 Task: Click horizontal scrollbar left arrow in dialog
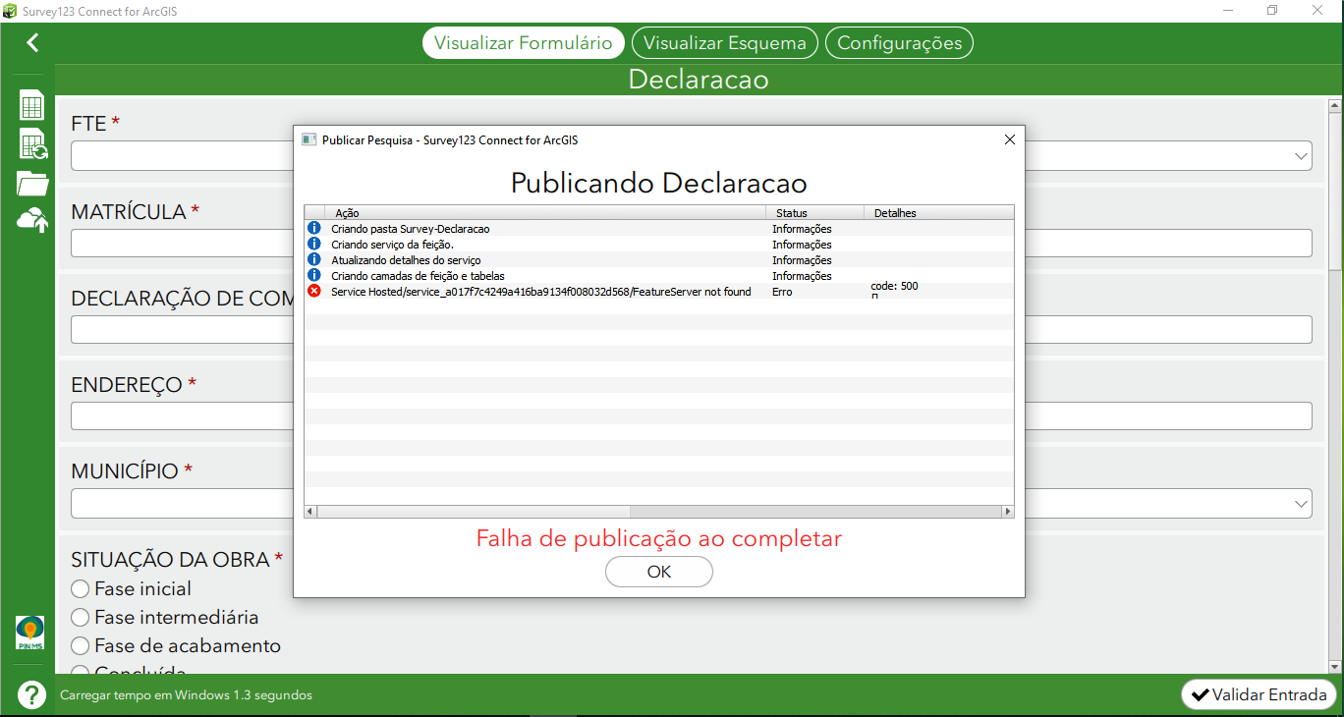310,512
